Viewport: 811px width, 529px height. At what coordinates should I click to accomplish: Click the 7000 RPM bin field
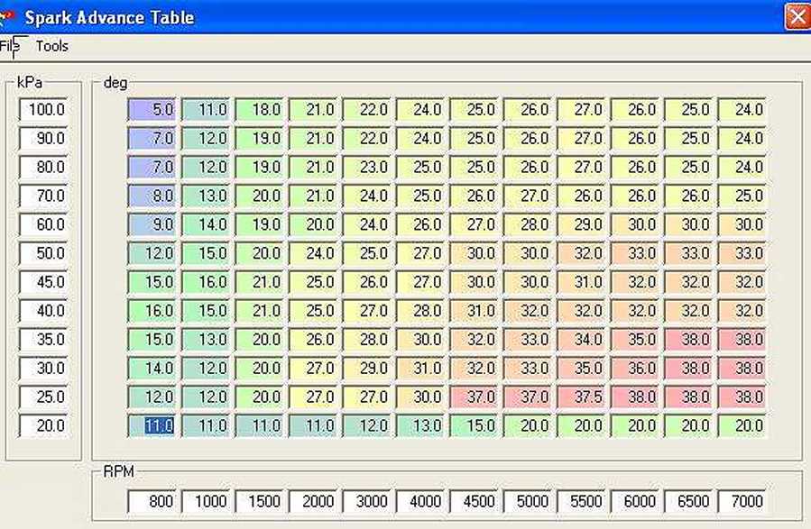743,501
